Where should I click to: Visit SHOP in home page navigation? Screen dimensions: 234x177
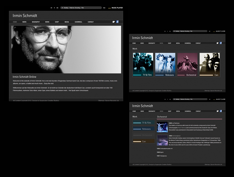point(57,22)
